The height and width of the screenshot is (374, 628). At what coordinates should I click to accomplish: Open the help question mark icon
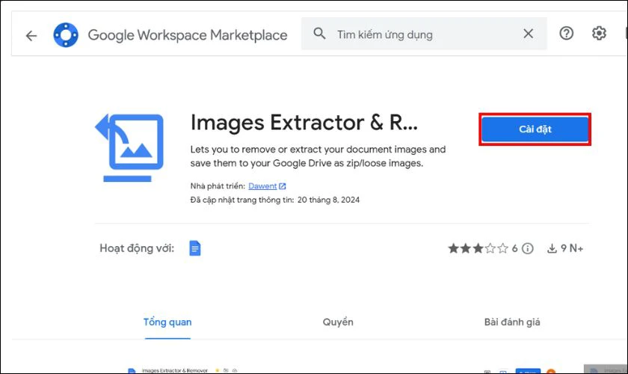pos(567,33)
